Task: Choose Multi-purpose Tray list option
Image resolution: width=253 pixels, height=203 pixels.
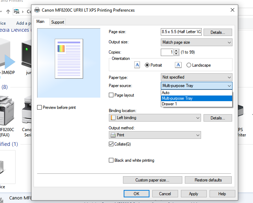Action: pyautogui.click(x=196, y=98)
